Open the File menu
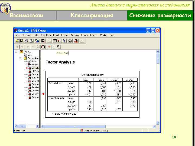The height and width of the screenshot is (146, 195). tap(17, 35)
